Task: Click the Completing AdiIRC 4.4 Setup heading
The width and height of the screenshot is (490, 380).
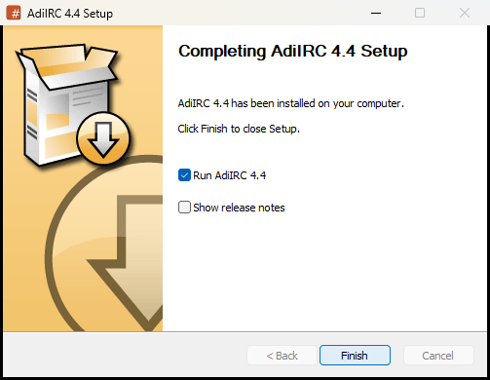Action: pos(293,52)
